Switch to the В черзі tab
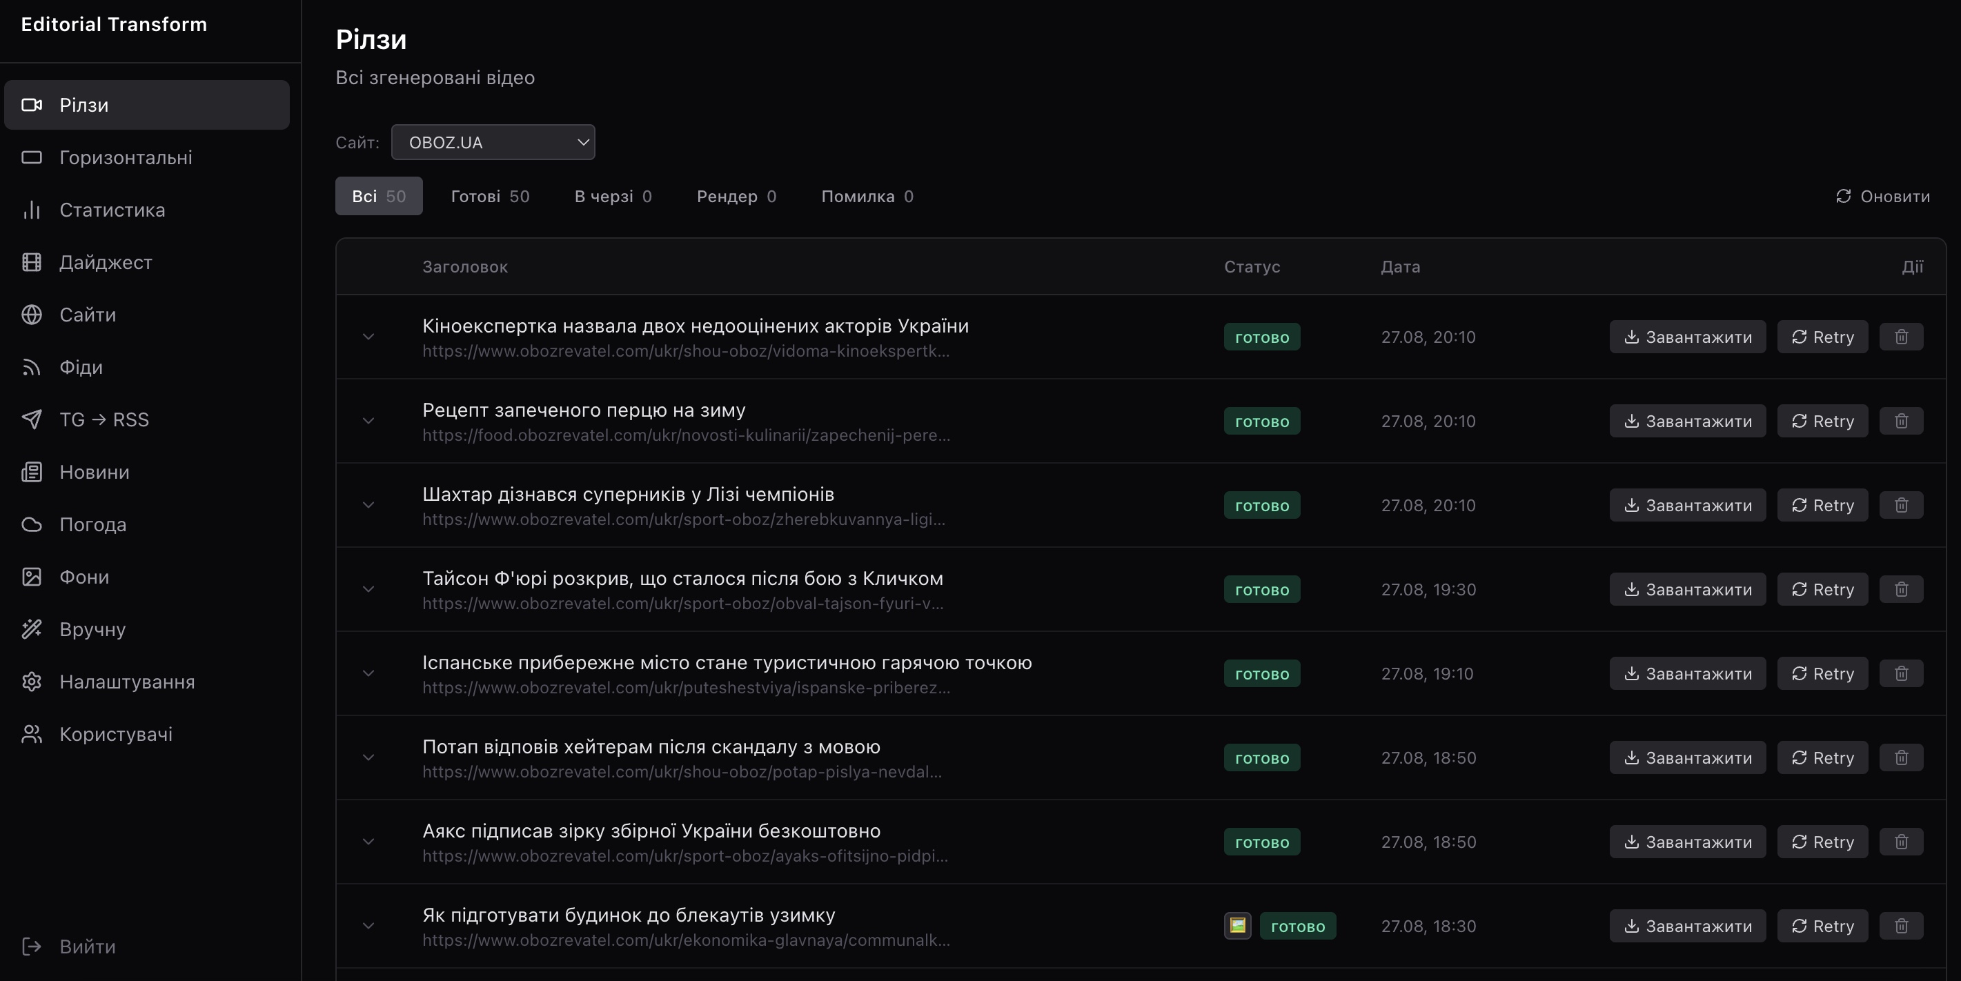 point(613,197)
